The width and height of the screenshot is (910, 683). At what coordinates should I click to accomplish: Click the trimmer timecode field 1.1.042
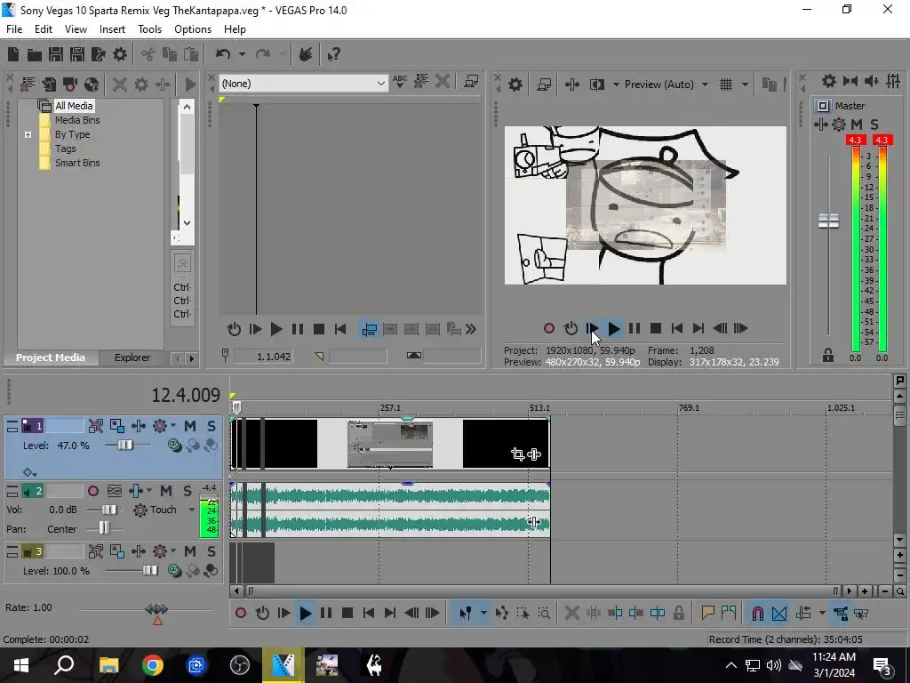[x=263, y=357]
